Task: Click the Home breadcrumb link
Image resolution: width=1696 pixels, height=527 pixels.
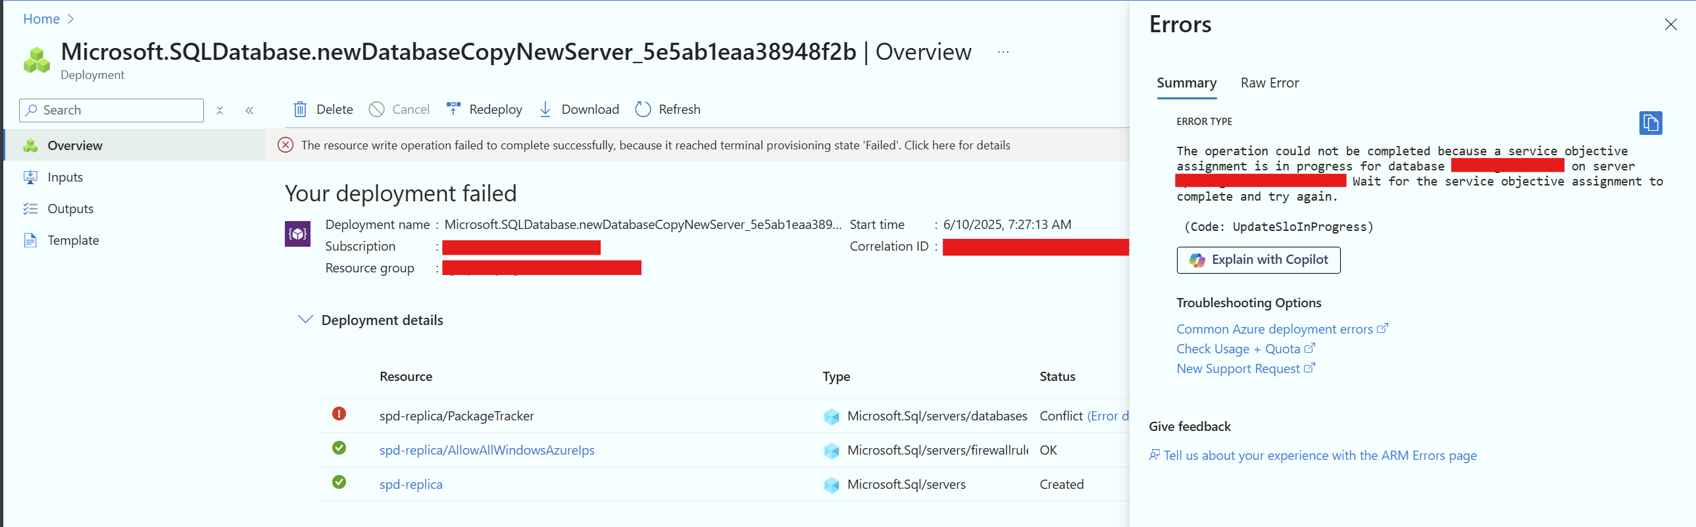Action: point(41,19)
